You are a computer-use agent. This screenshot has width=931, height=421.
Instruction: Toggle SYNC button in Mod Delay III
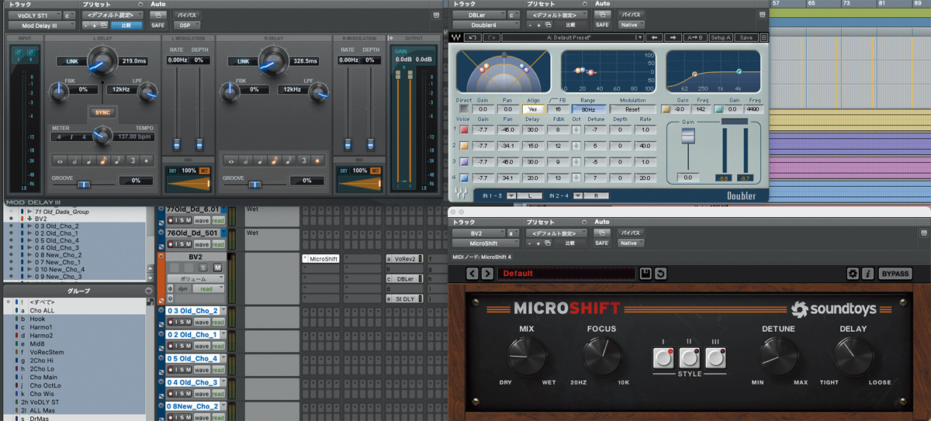tap(103, 112)
